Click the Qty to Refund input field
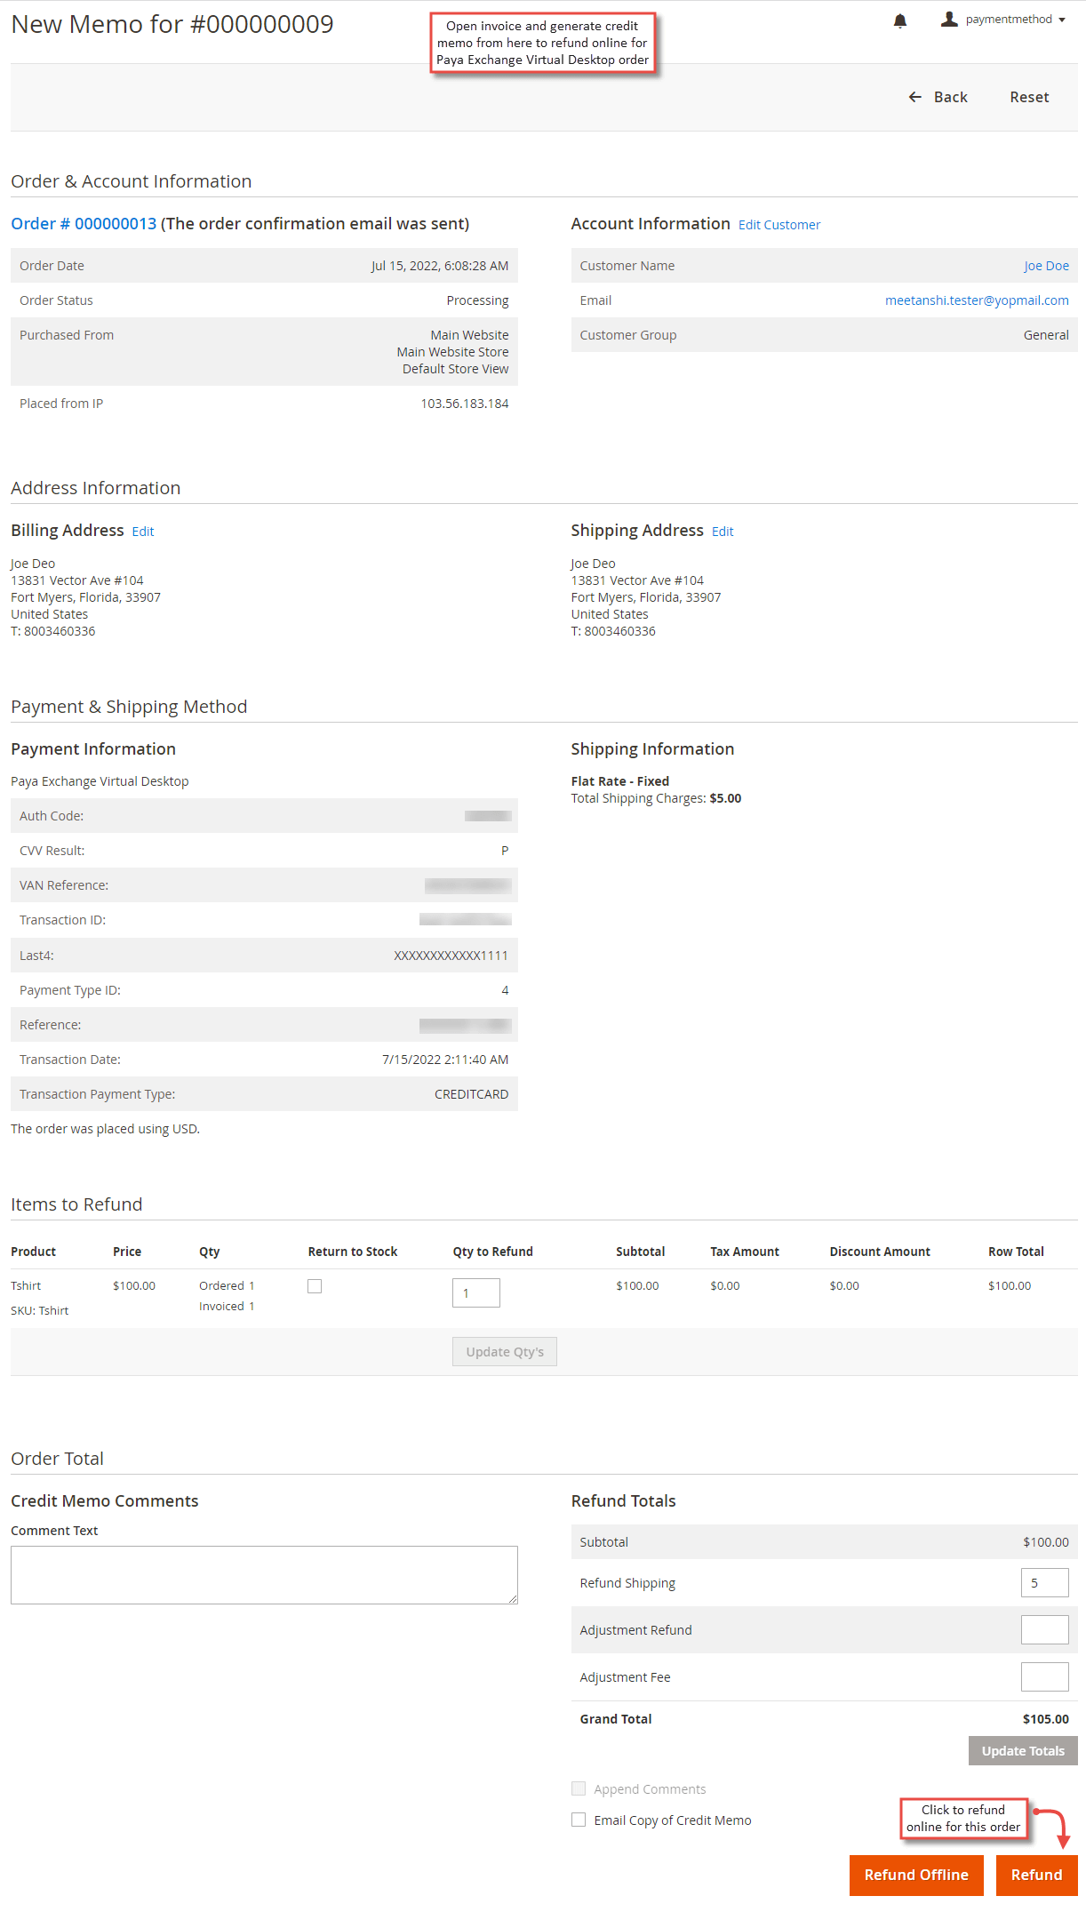1086x1920 pixels. click(476, 1293)
